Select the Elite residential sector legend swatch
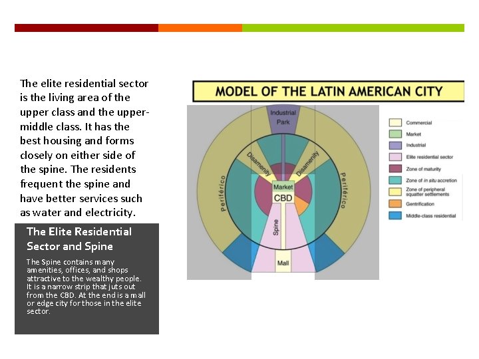This screenshot has width=479, height=359. pyautogui.click(x=395, y=157)
